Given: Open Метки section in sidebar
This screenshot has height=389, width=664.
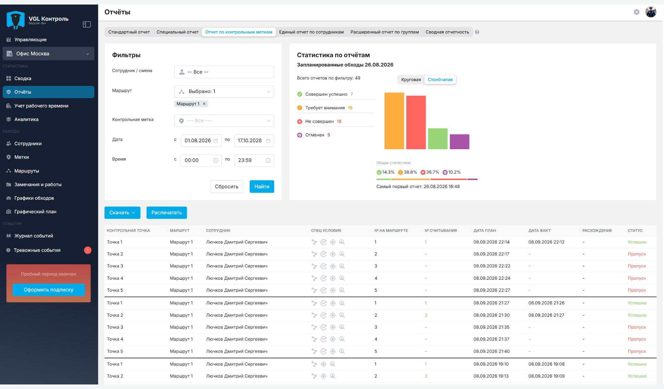Looking at the screenshot, I should pyautogui.click(x=48, y=157).
